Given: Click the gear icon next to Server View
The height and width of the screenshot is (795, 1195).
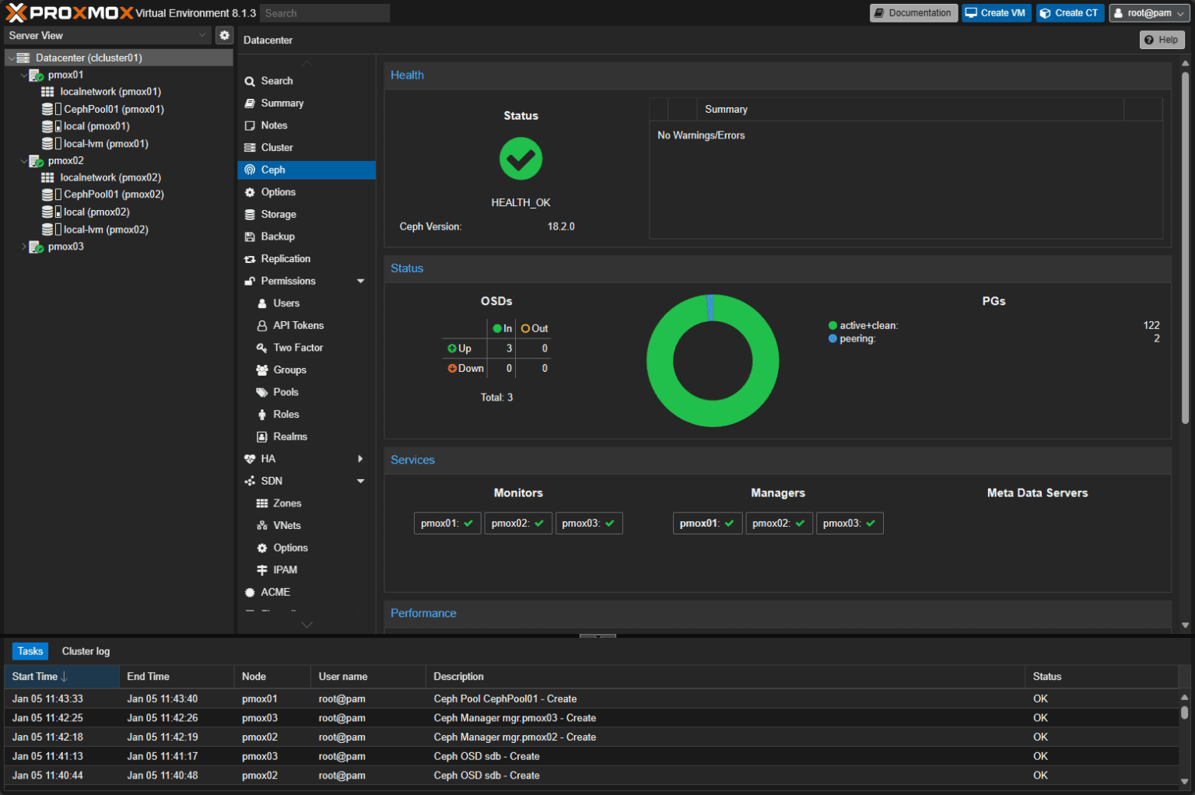Looking at the screenshot, I should [x=224, y=35].
